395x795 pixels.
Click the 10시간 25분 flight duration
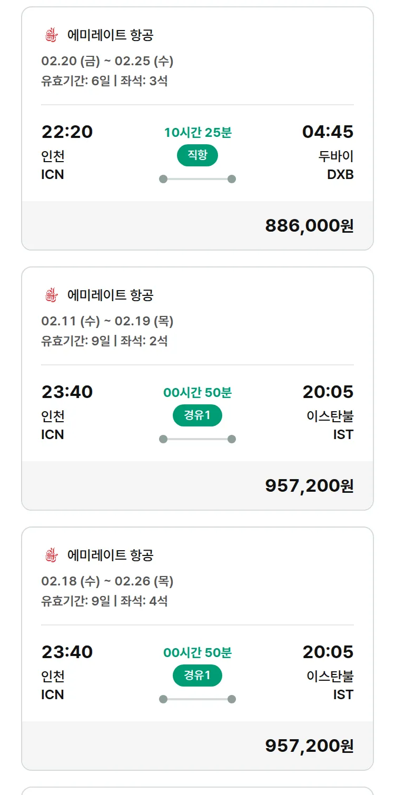[197, 133]
